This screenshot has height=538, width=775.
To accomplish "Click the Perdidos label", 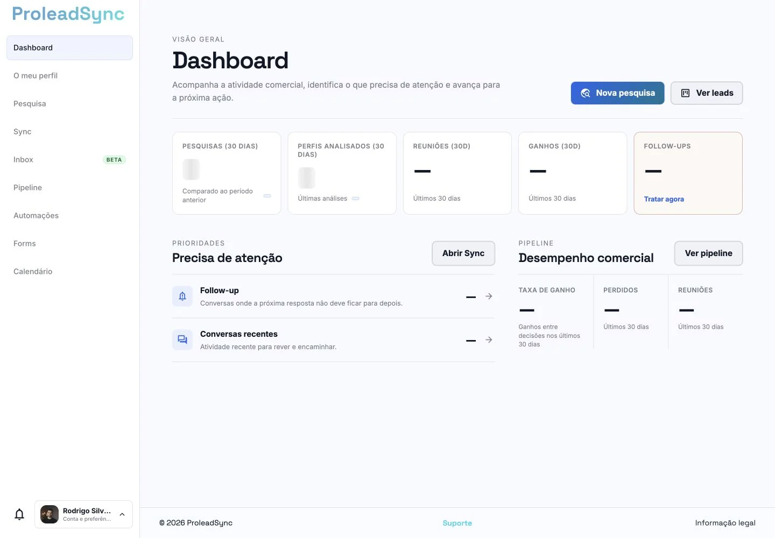I will pyautogui.click(x=621, y=290).
